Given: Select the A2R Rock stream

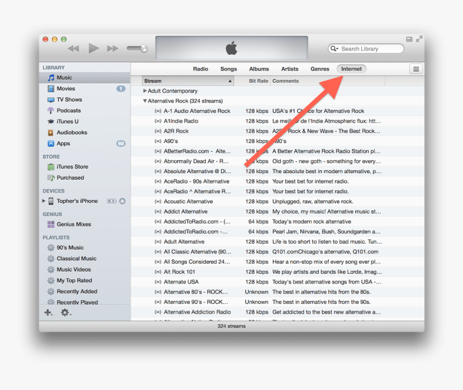Looking at the screenshot, I should click(x=278, y=131).
